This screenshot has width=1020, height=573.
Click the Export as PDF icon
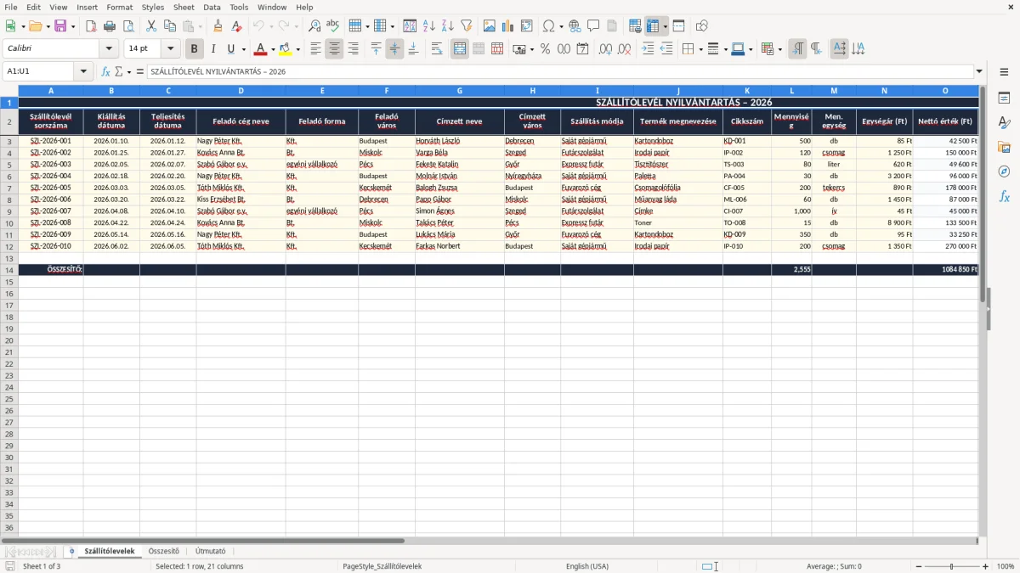click(91, 26)
